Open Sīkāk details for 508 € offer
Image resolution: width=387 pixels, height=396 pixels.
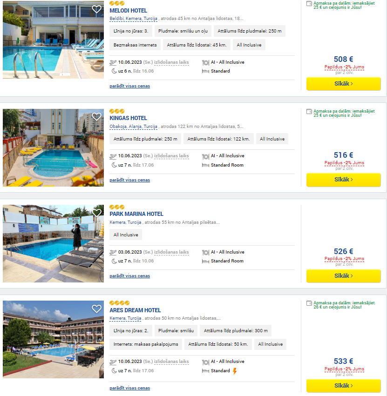[344, 84]
